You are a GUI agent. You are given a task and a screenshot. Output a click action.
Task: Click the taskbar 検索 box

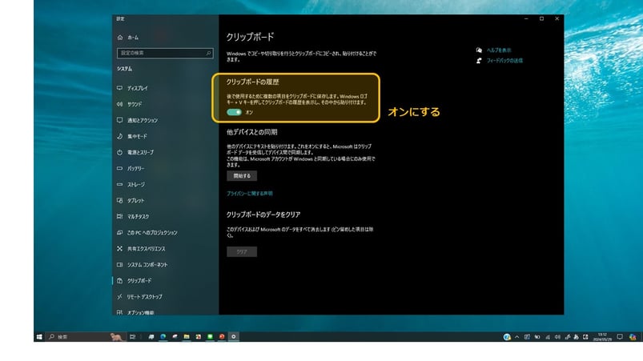point(86,337)
